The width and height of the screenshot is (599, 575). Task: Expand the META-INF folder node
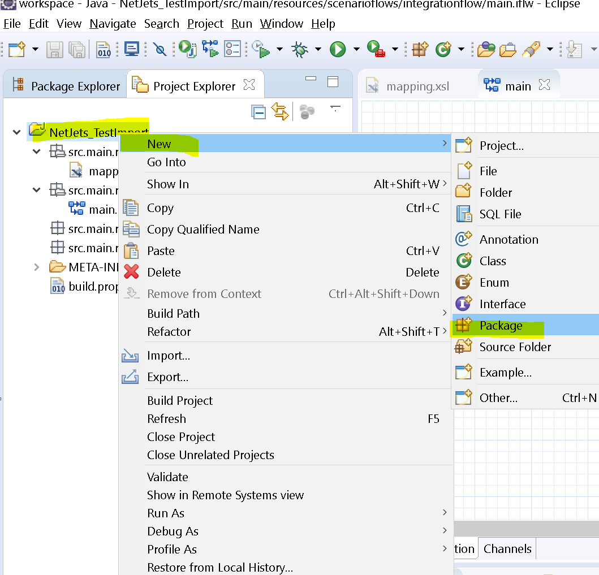(36, 267)
